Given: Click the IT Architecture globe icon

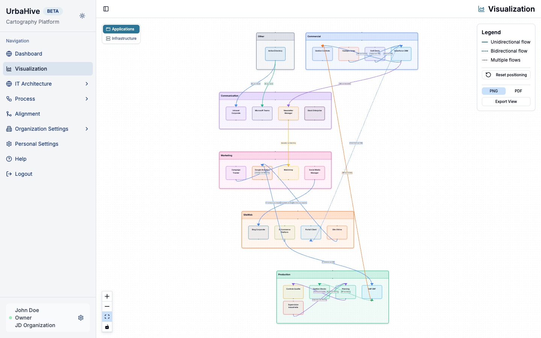Looking at the screenshot, I should pyautogui.click(x=9, y=84).
